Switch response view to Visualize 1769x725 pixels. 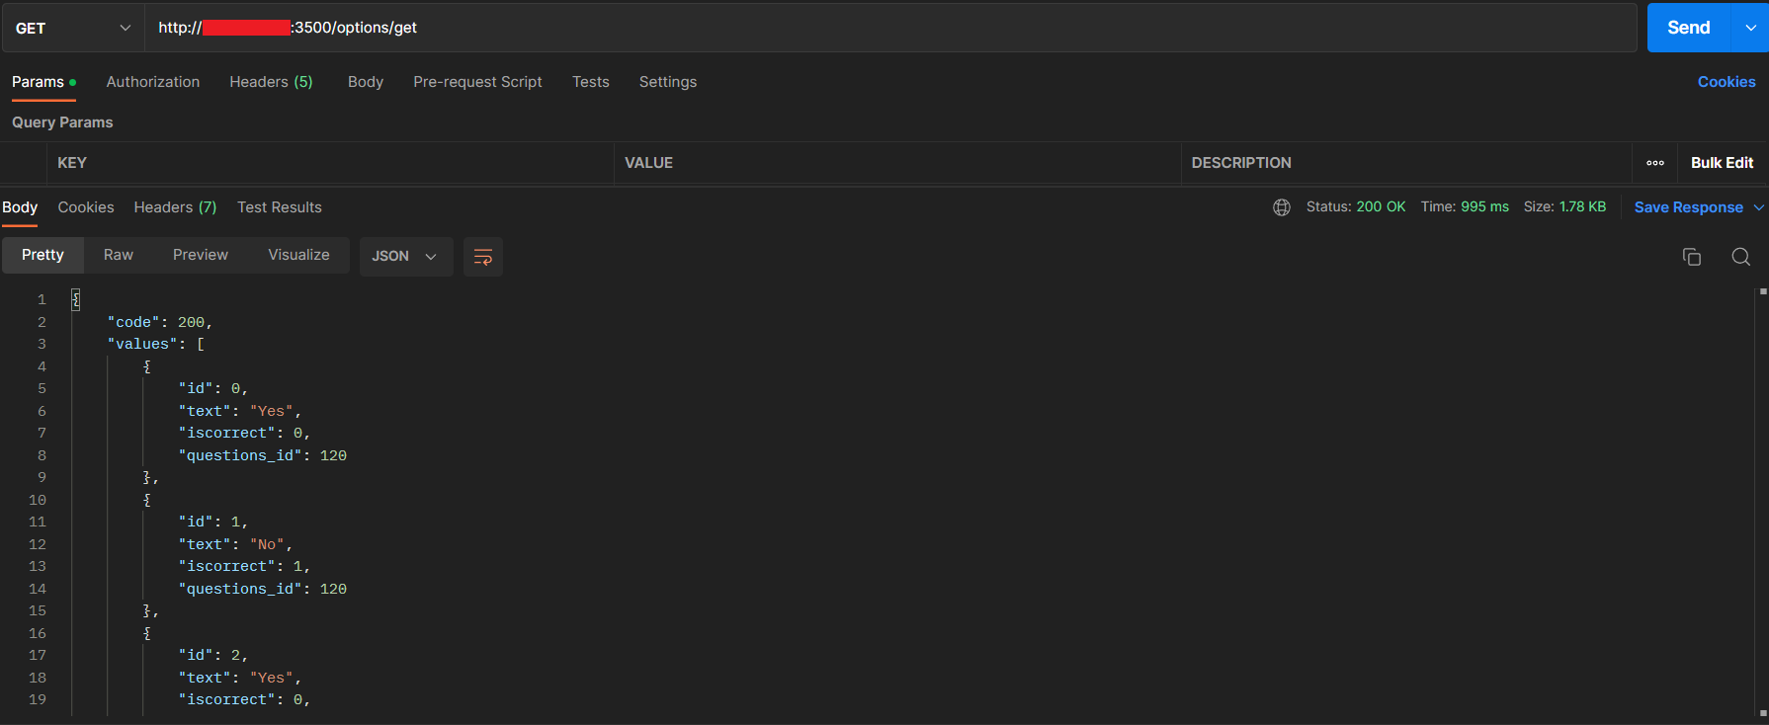[298, 255]
